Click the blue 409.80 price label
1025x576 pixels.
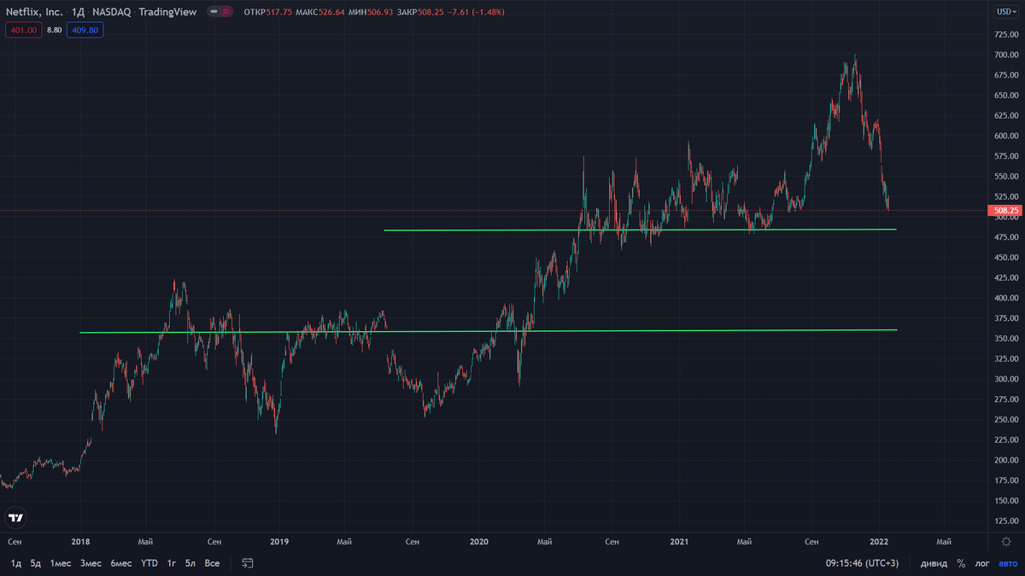coord(85,29)
